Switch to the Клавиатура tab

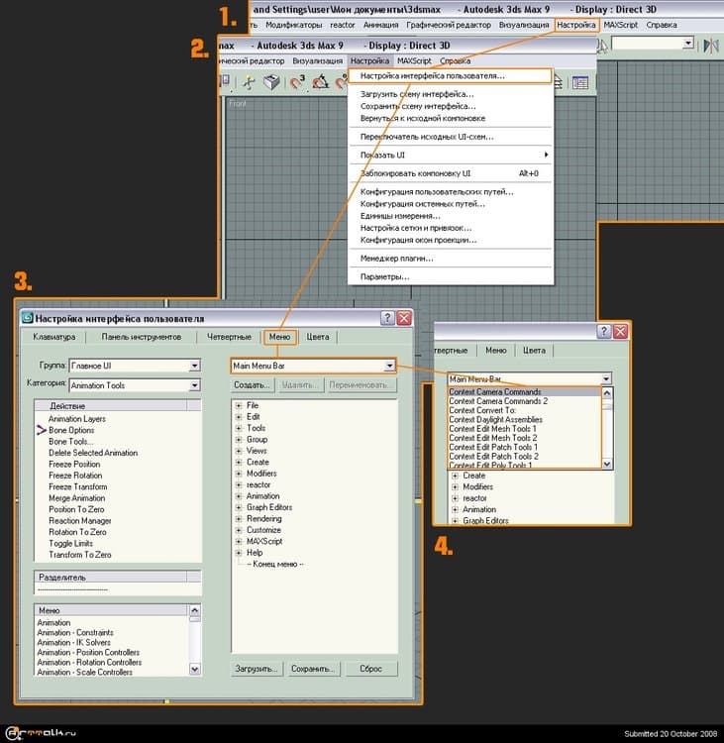coord(54,338)
